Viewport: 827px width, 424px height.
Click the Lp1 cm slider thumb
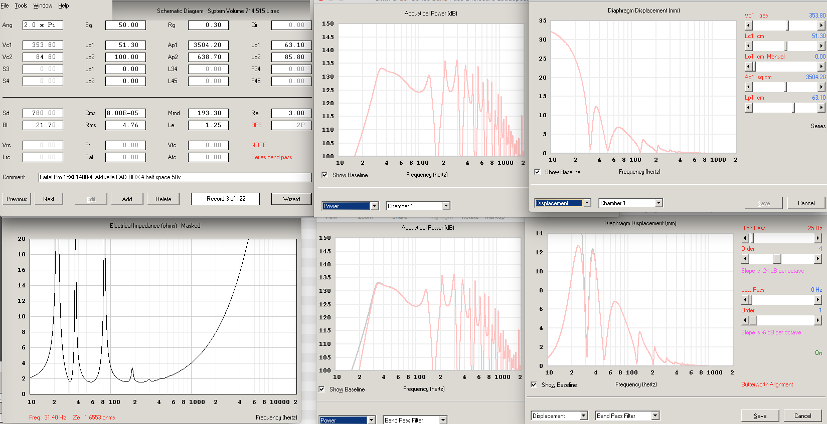pos(793,108)
